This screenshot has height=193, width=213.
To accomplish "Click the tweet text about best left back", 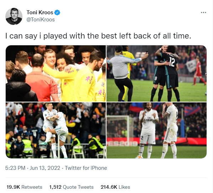I will pyautogui.click(x=98, y=36).
